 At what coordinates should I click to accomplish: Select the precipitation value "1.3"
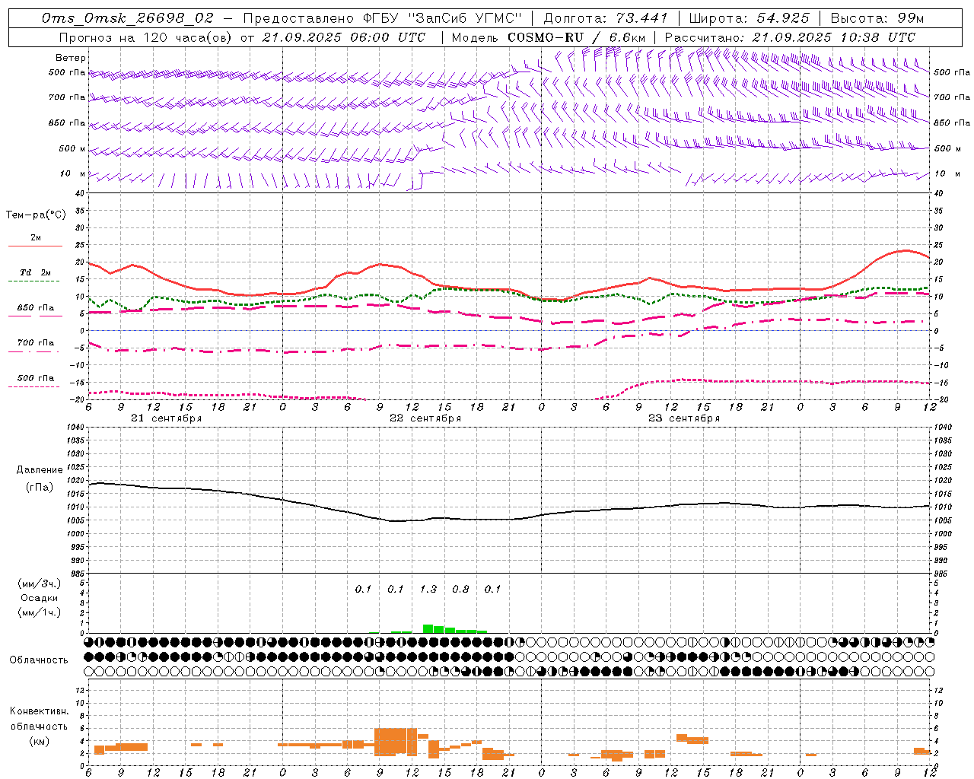428,589
